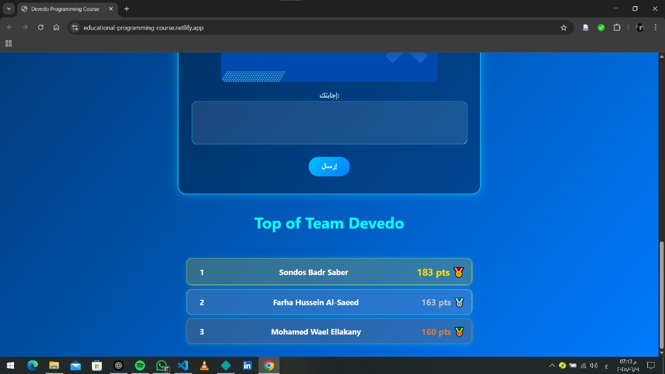Open the bookmarks bar apps grid icon

pos(8,44)
